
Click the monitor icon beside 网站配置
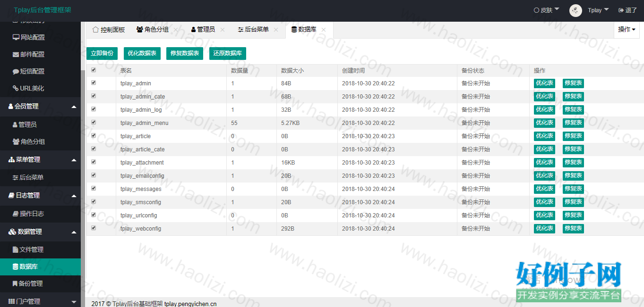pos(16,37)
